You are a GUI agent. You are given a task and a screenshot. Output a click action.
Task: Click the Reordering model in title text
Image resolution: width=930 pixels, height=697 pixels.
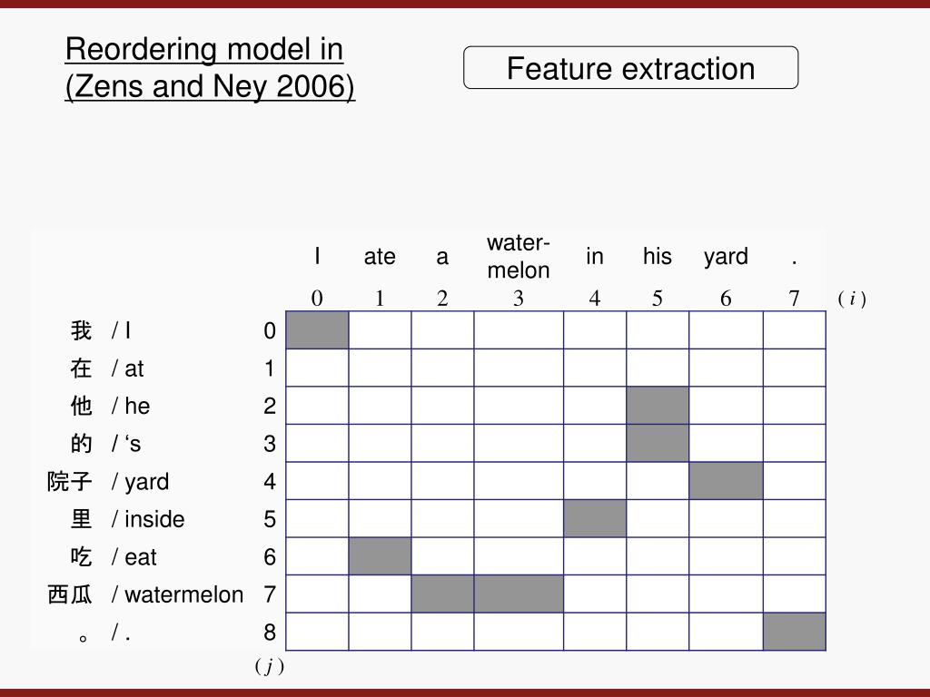pyautogui.click(x=204, y=49)
